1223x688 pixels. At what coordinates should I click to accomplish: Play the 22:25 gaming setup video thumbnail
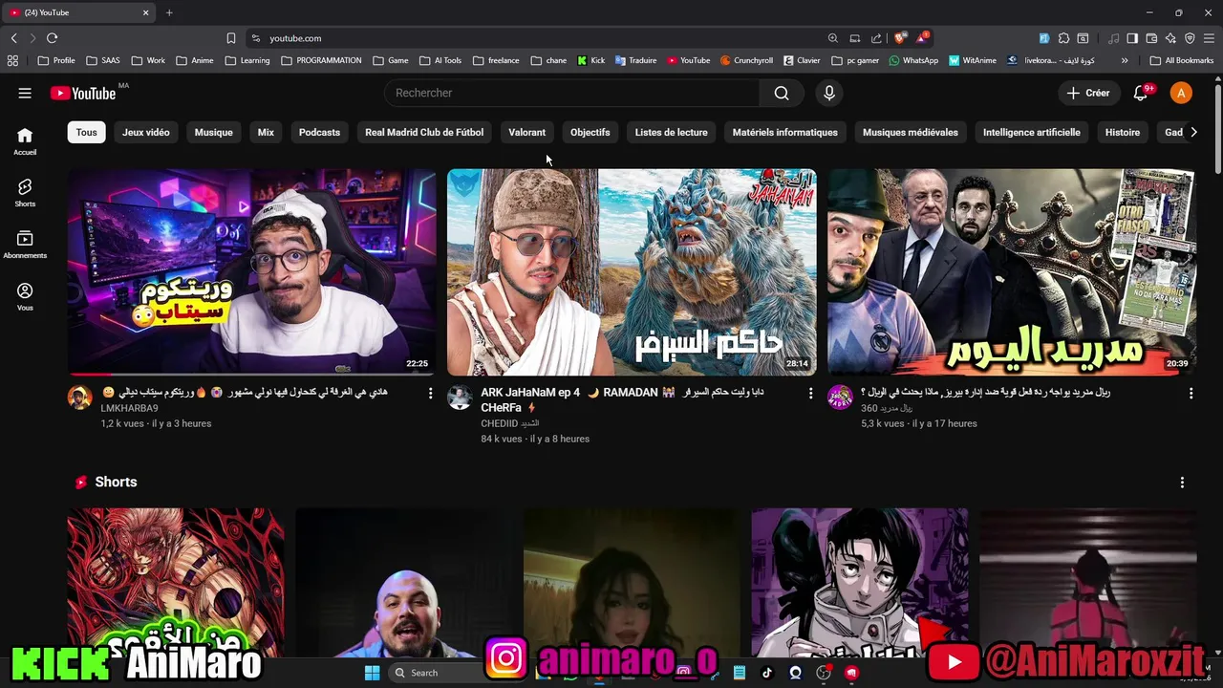(x=251, y=272)
